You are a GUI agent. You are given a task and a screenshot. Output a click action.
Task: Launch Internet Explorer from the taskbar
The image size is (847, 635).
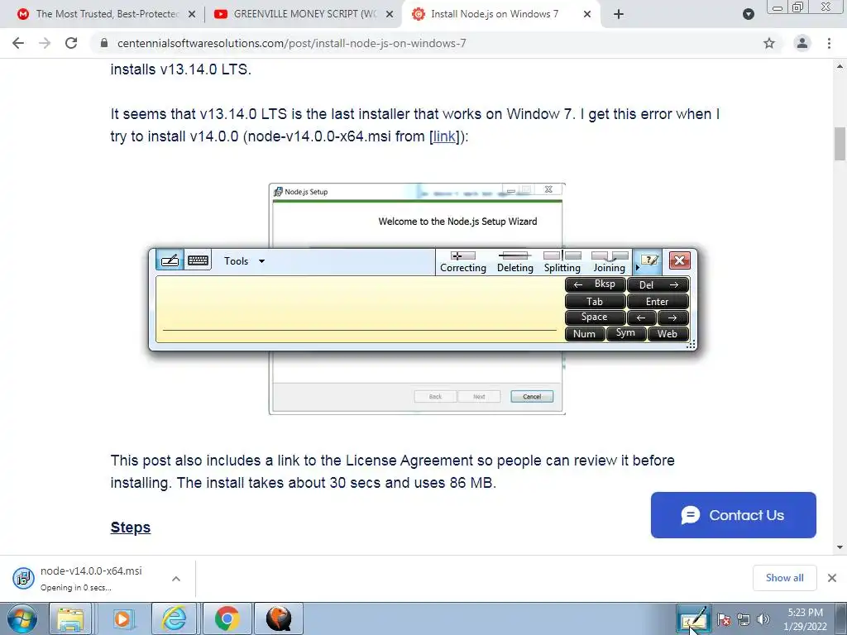click(175, 618)
